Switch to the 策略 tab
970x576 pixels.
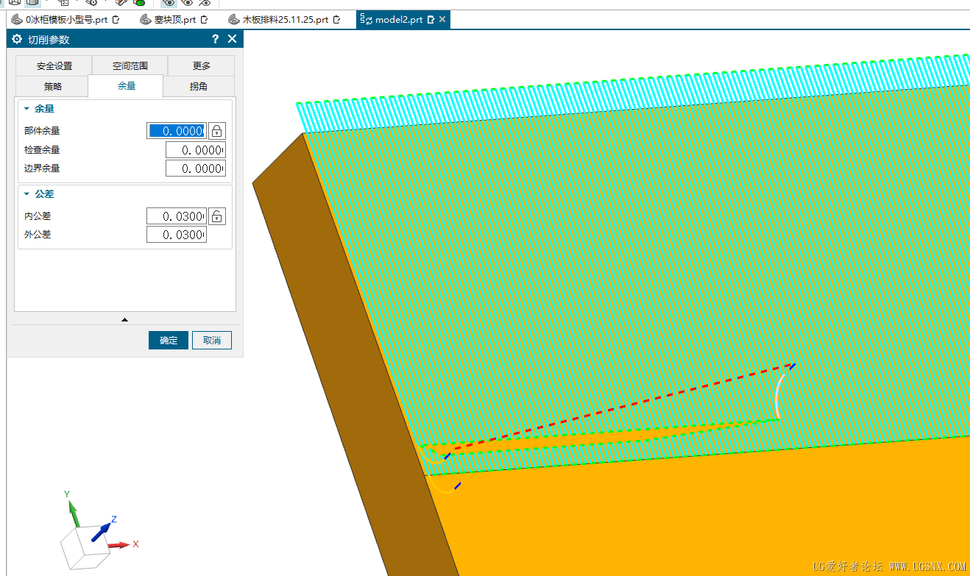point(52,86)
